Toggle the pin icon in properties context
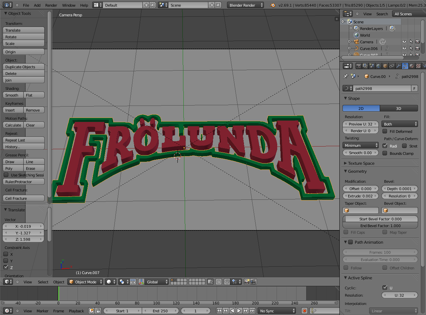Screen dimensions: 426x315 click(345, 76)
